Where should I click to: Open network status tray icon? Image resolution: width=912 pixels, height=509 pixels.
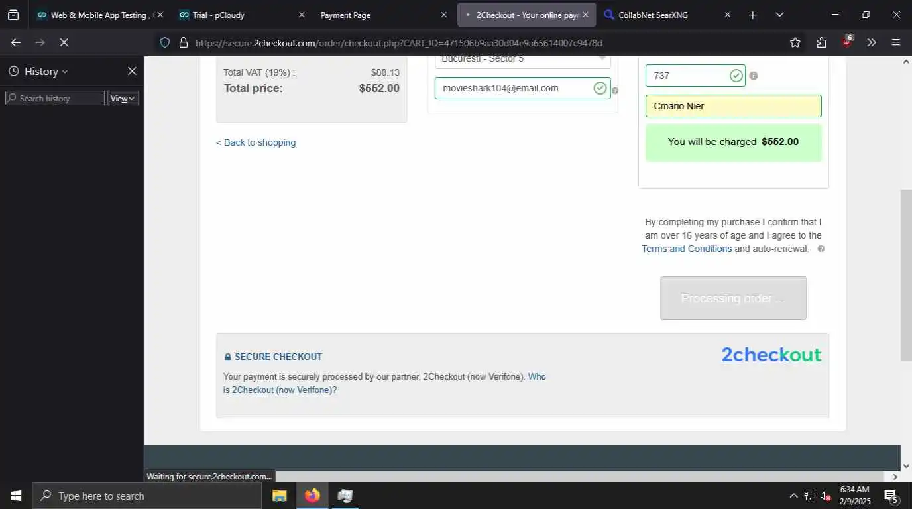point(809,496)
